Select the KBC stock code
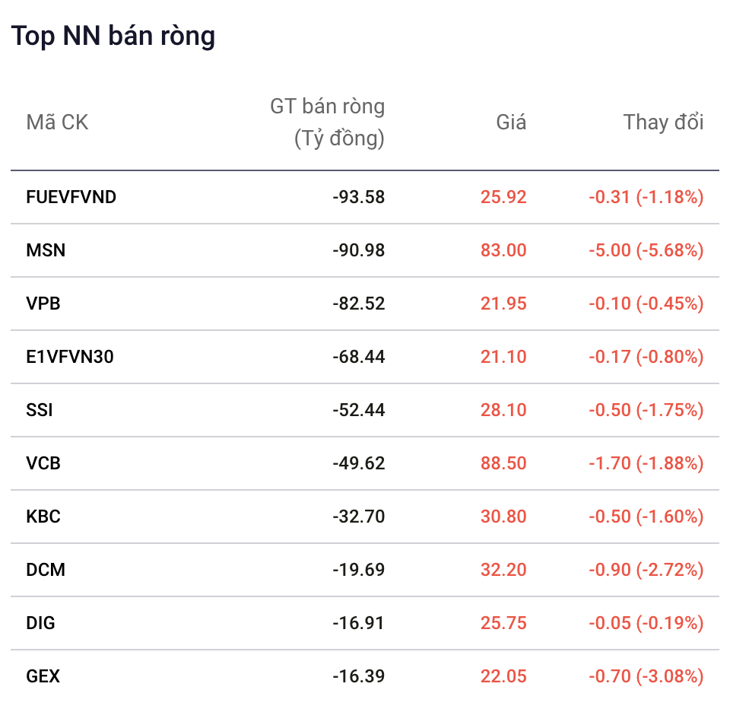Image resolution: width=730 pixels, height=709 pixels. click(x=43, y=516)
